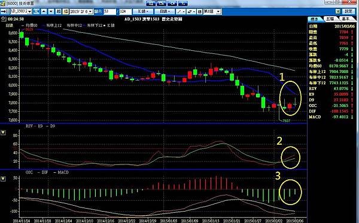Click the 布林下12 legend label in chart

(x=95, y=25)
